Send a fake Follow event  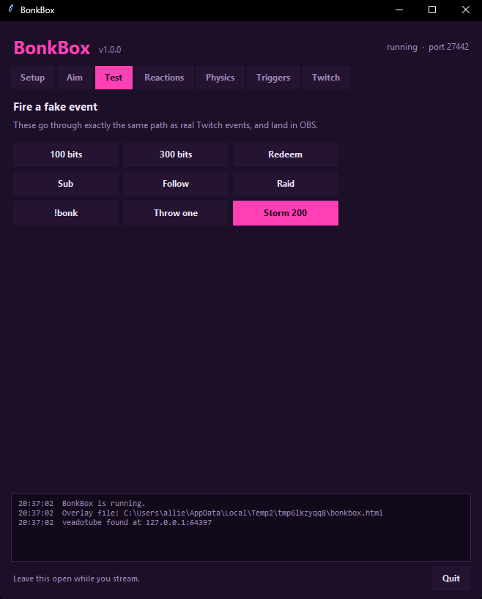(x=176, y=184)
